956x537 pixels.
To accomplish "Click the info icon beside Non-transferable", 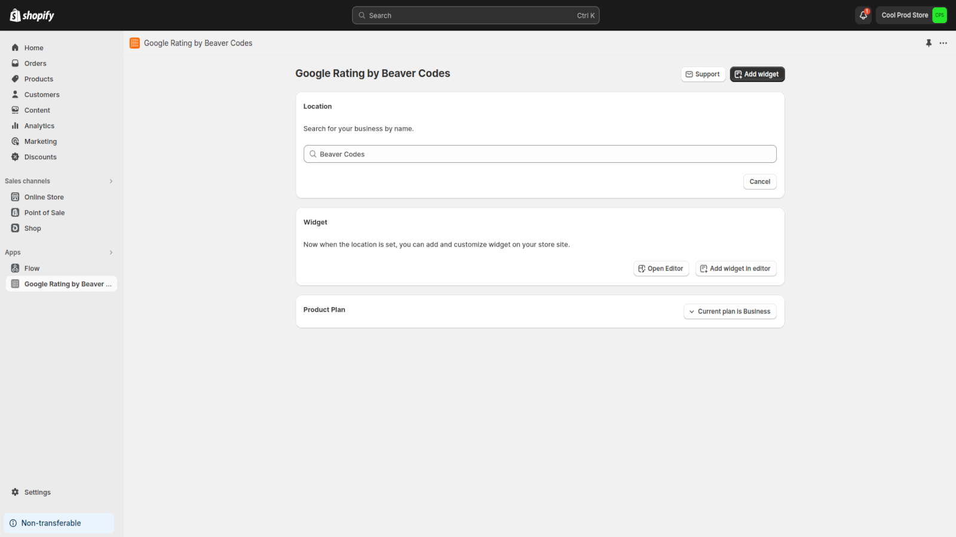I will point(13,523).
